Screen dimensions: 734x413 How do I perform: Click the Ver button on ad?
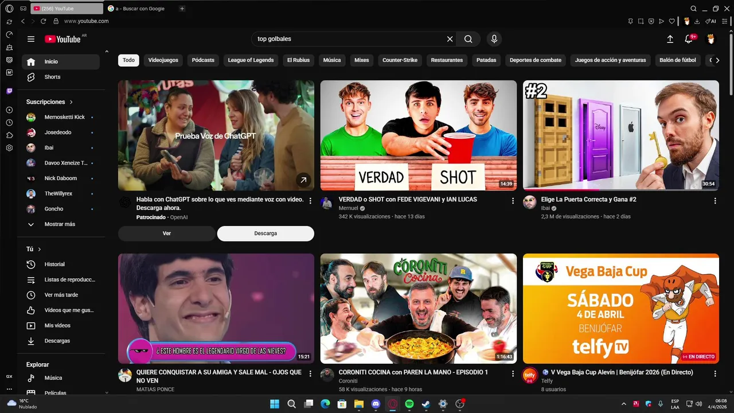167,233
